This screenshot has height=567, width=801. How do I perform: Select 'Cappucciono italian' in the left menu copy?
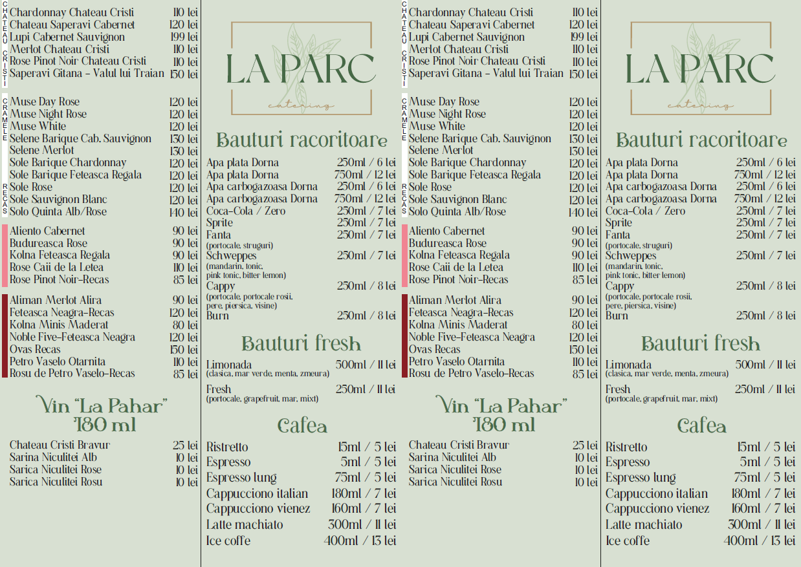[x=258, y=493]
